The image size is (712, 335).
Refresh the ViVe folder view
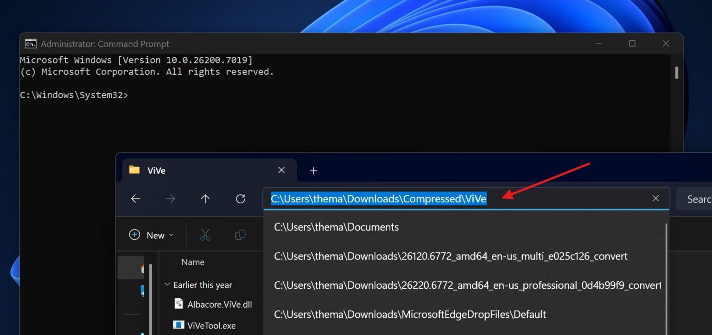[240, 199]
